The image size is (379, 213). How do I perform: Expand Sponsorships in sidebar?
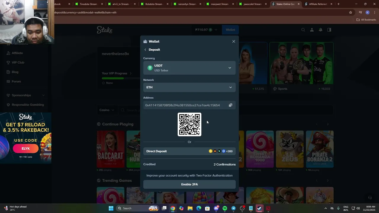click(44, 95)
